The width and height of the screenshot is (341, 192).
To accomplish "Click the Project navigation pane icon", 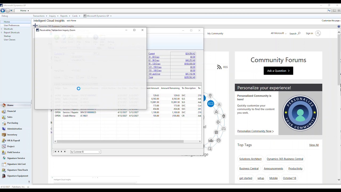I will click(4, 146).
